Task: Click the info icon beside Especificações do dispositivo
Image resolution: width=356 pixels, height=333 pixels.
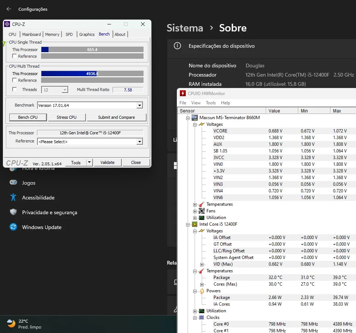Action: coord(177,46)
